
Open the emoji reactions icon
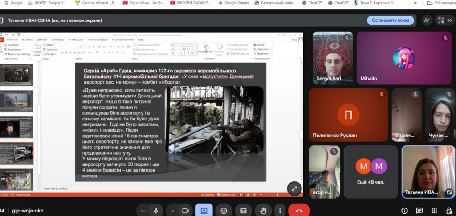(x=224, y=210)
